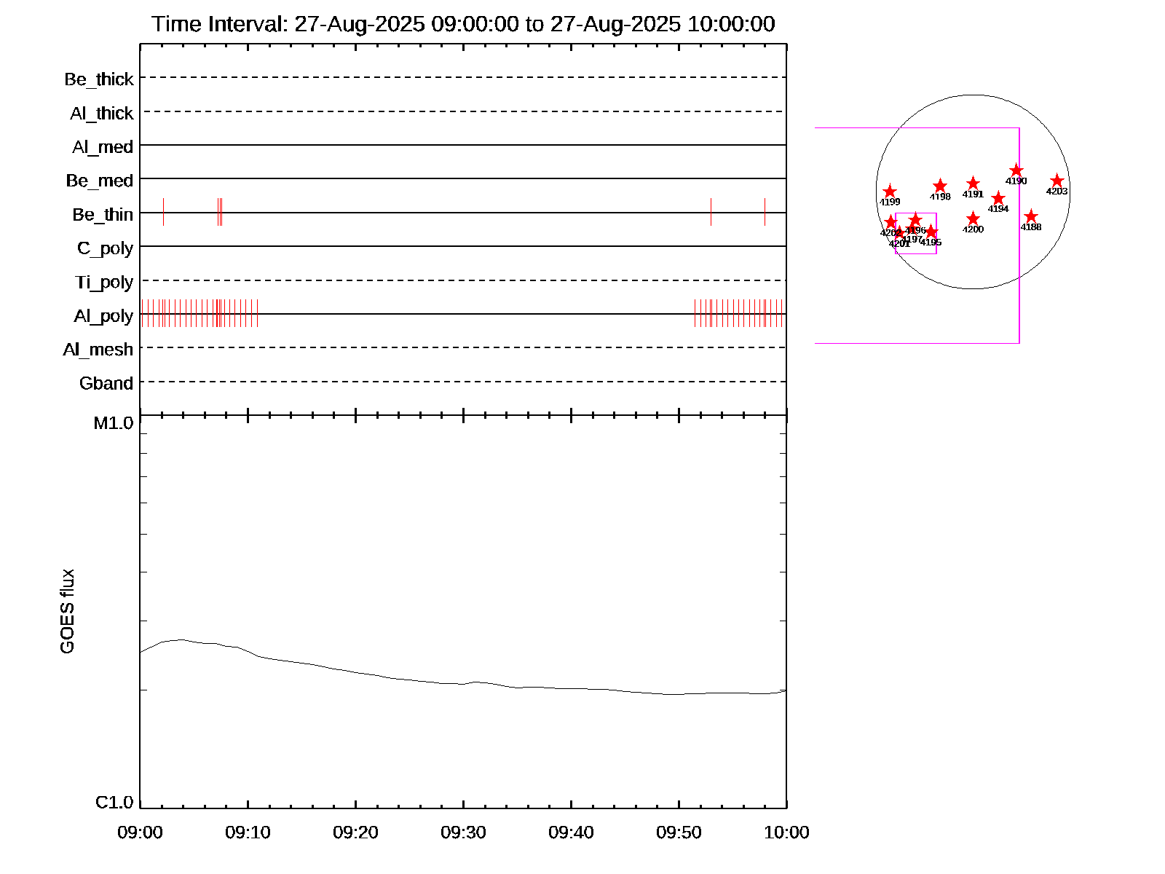
Task: Click the C1.0 flux axis label
Action: [x=114, y=803]
